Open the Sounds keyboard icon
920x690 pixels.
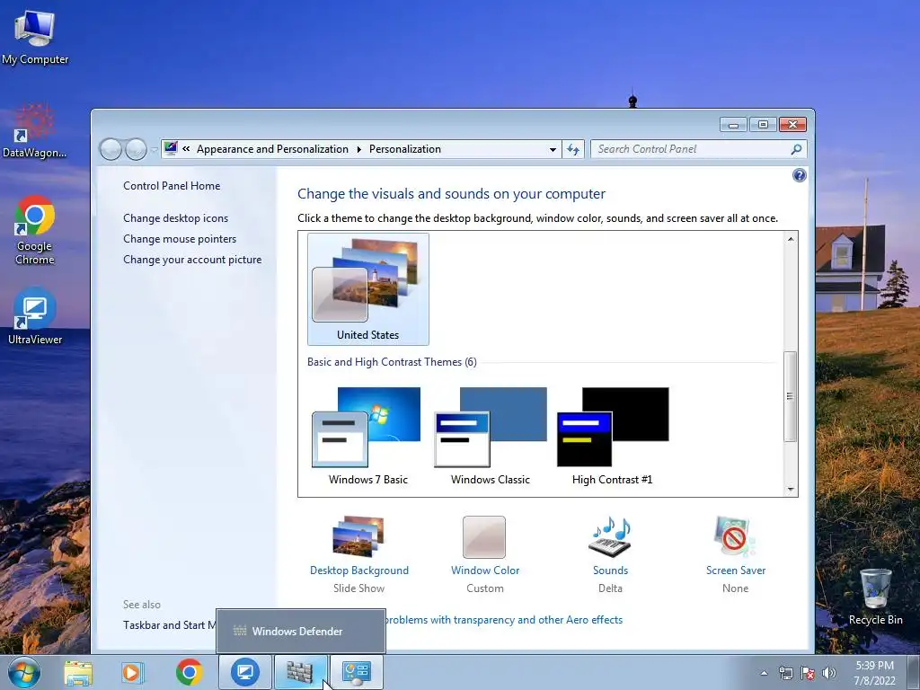coord(610,536)
